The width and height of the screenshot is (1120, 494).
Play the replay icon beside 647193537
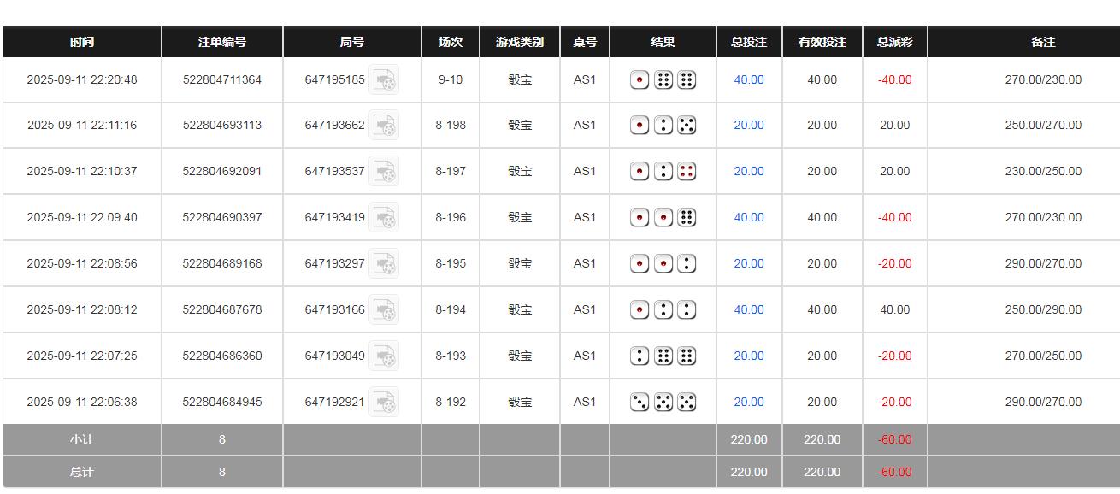(x=384, y=172)
